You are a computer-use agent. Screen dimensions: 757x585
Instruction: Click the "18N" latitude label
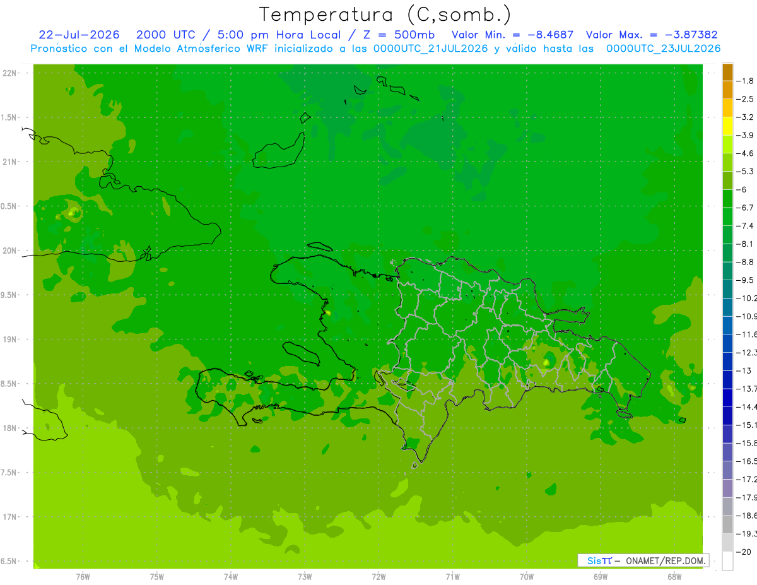pos(9,428)
